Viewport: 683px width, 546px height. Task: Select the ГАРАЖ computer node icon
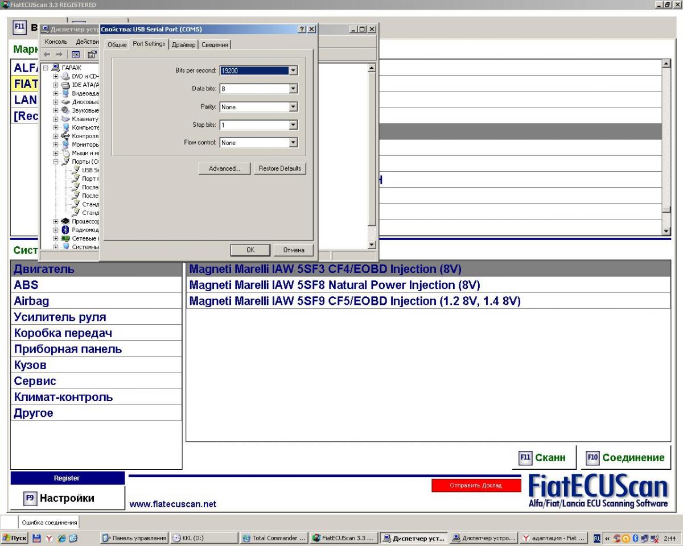56,68
